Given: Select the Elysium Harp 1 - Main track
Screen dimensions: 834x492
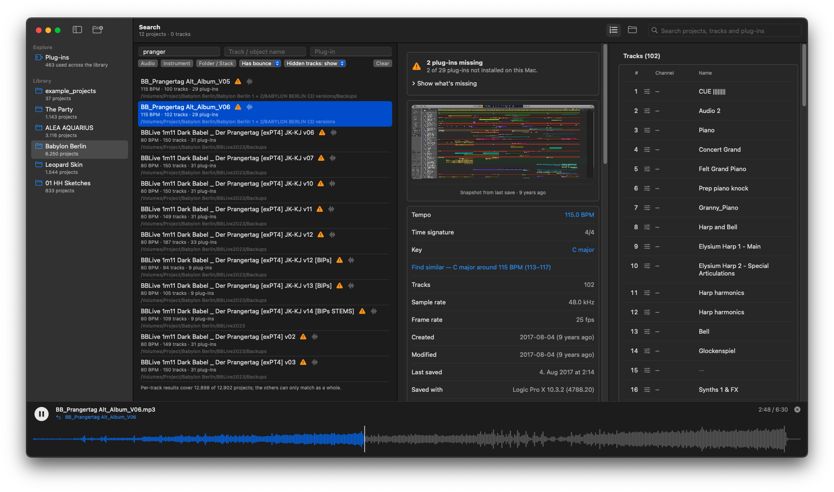Looking at the screenshot, I should [708, 246].
